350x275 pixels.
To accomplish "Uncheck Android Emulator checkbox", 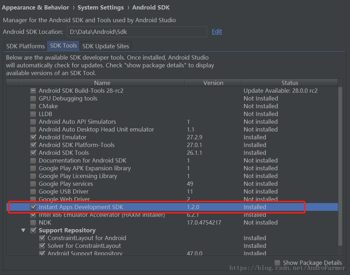I will click(33, 137).
